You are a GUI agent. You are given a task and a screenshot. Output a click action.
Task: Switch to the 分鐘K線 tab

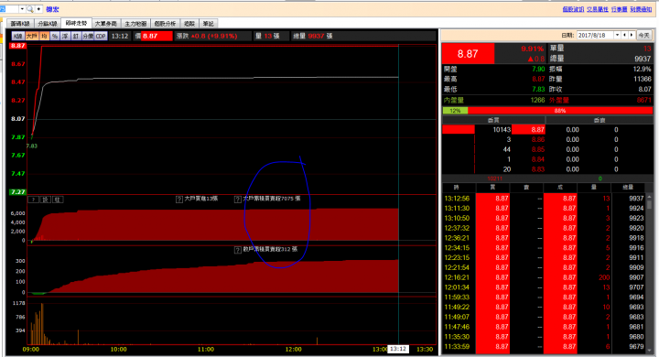click(x=47, y=24)
